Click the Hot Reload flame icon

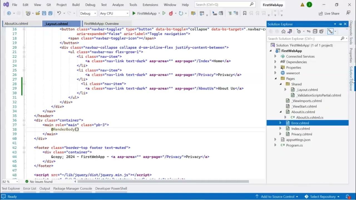(x=171, y=13)
